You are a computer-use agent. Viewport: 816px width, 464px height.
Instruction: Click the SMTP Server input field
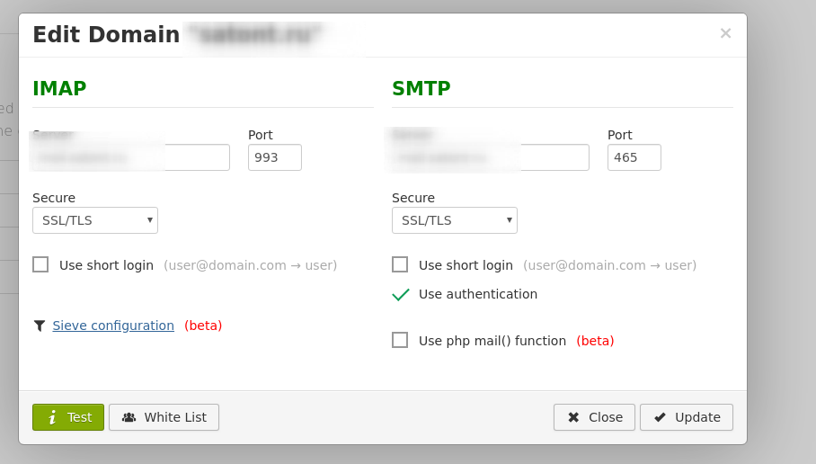(x=491, y=157)
